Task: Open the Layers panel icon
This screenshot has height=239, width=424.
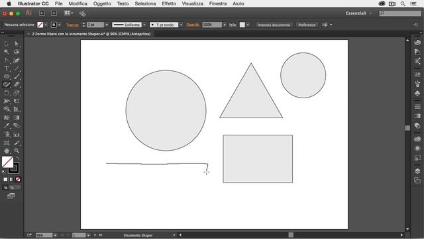Action: [417, 171]
